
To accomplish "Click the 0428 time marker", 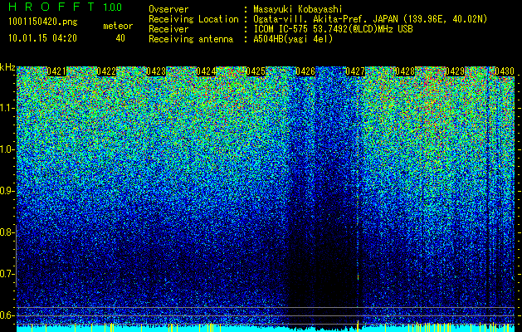I will click(405, 71).
